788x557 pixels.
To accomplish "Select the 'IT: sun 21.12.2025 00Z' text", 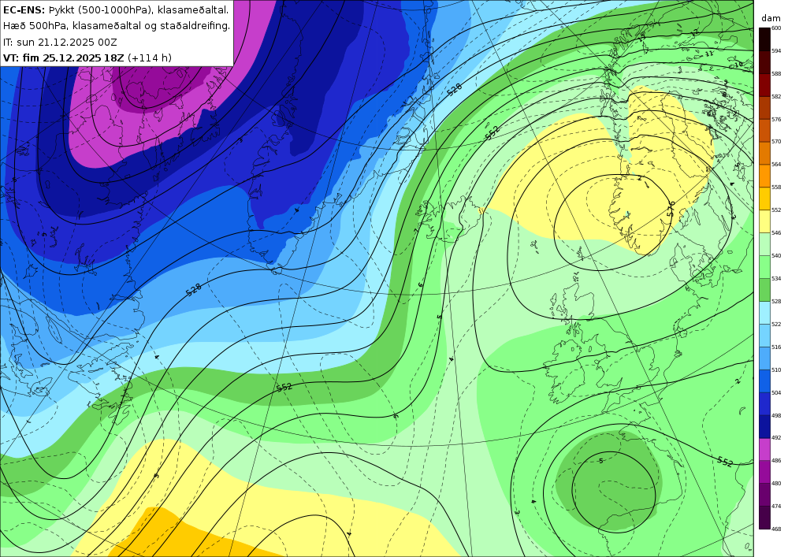I will [60, 43].
